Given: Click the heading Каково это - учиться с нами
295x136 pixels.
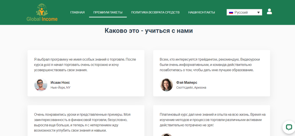Looking at the screenshot, I should (149, 31).
